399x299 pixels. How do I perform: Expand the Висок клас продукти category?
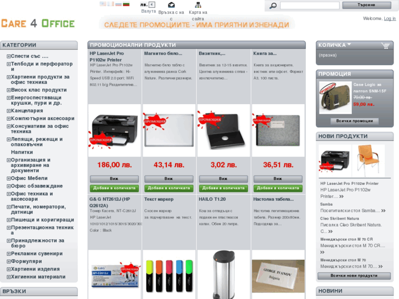(x=9, y=90)
